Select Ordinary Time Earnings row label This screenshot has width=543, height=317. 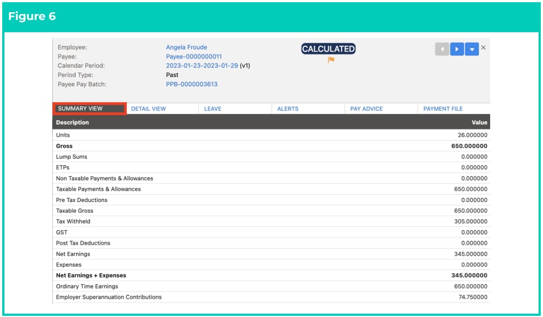pyautogui.click(x=87, y=286)
